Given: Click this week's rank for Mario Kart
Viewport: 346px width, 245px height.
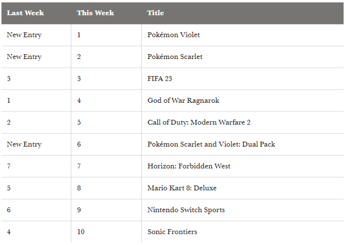Looking at the screenshot, I should pyautogui.click(x=79, y=188).
